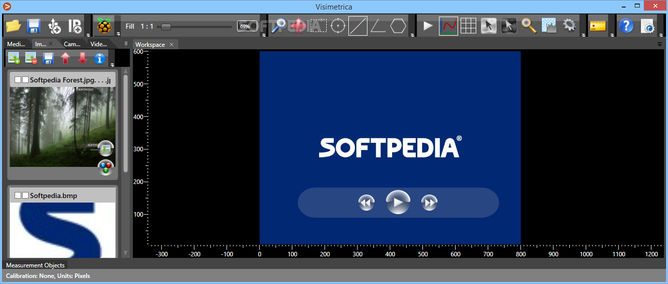Add an IP camera source
The width and height of the screenshot is (668, 284).
(x=75, y=26)
